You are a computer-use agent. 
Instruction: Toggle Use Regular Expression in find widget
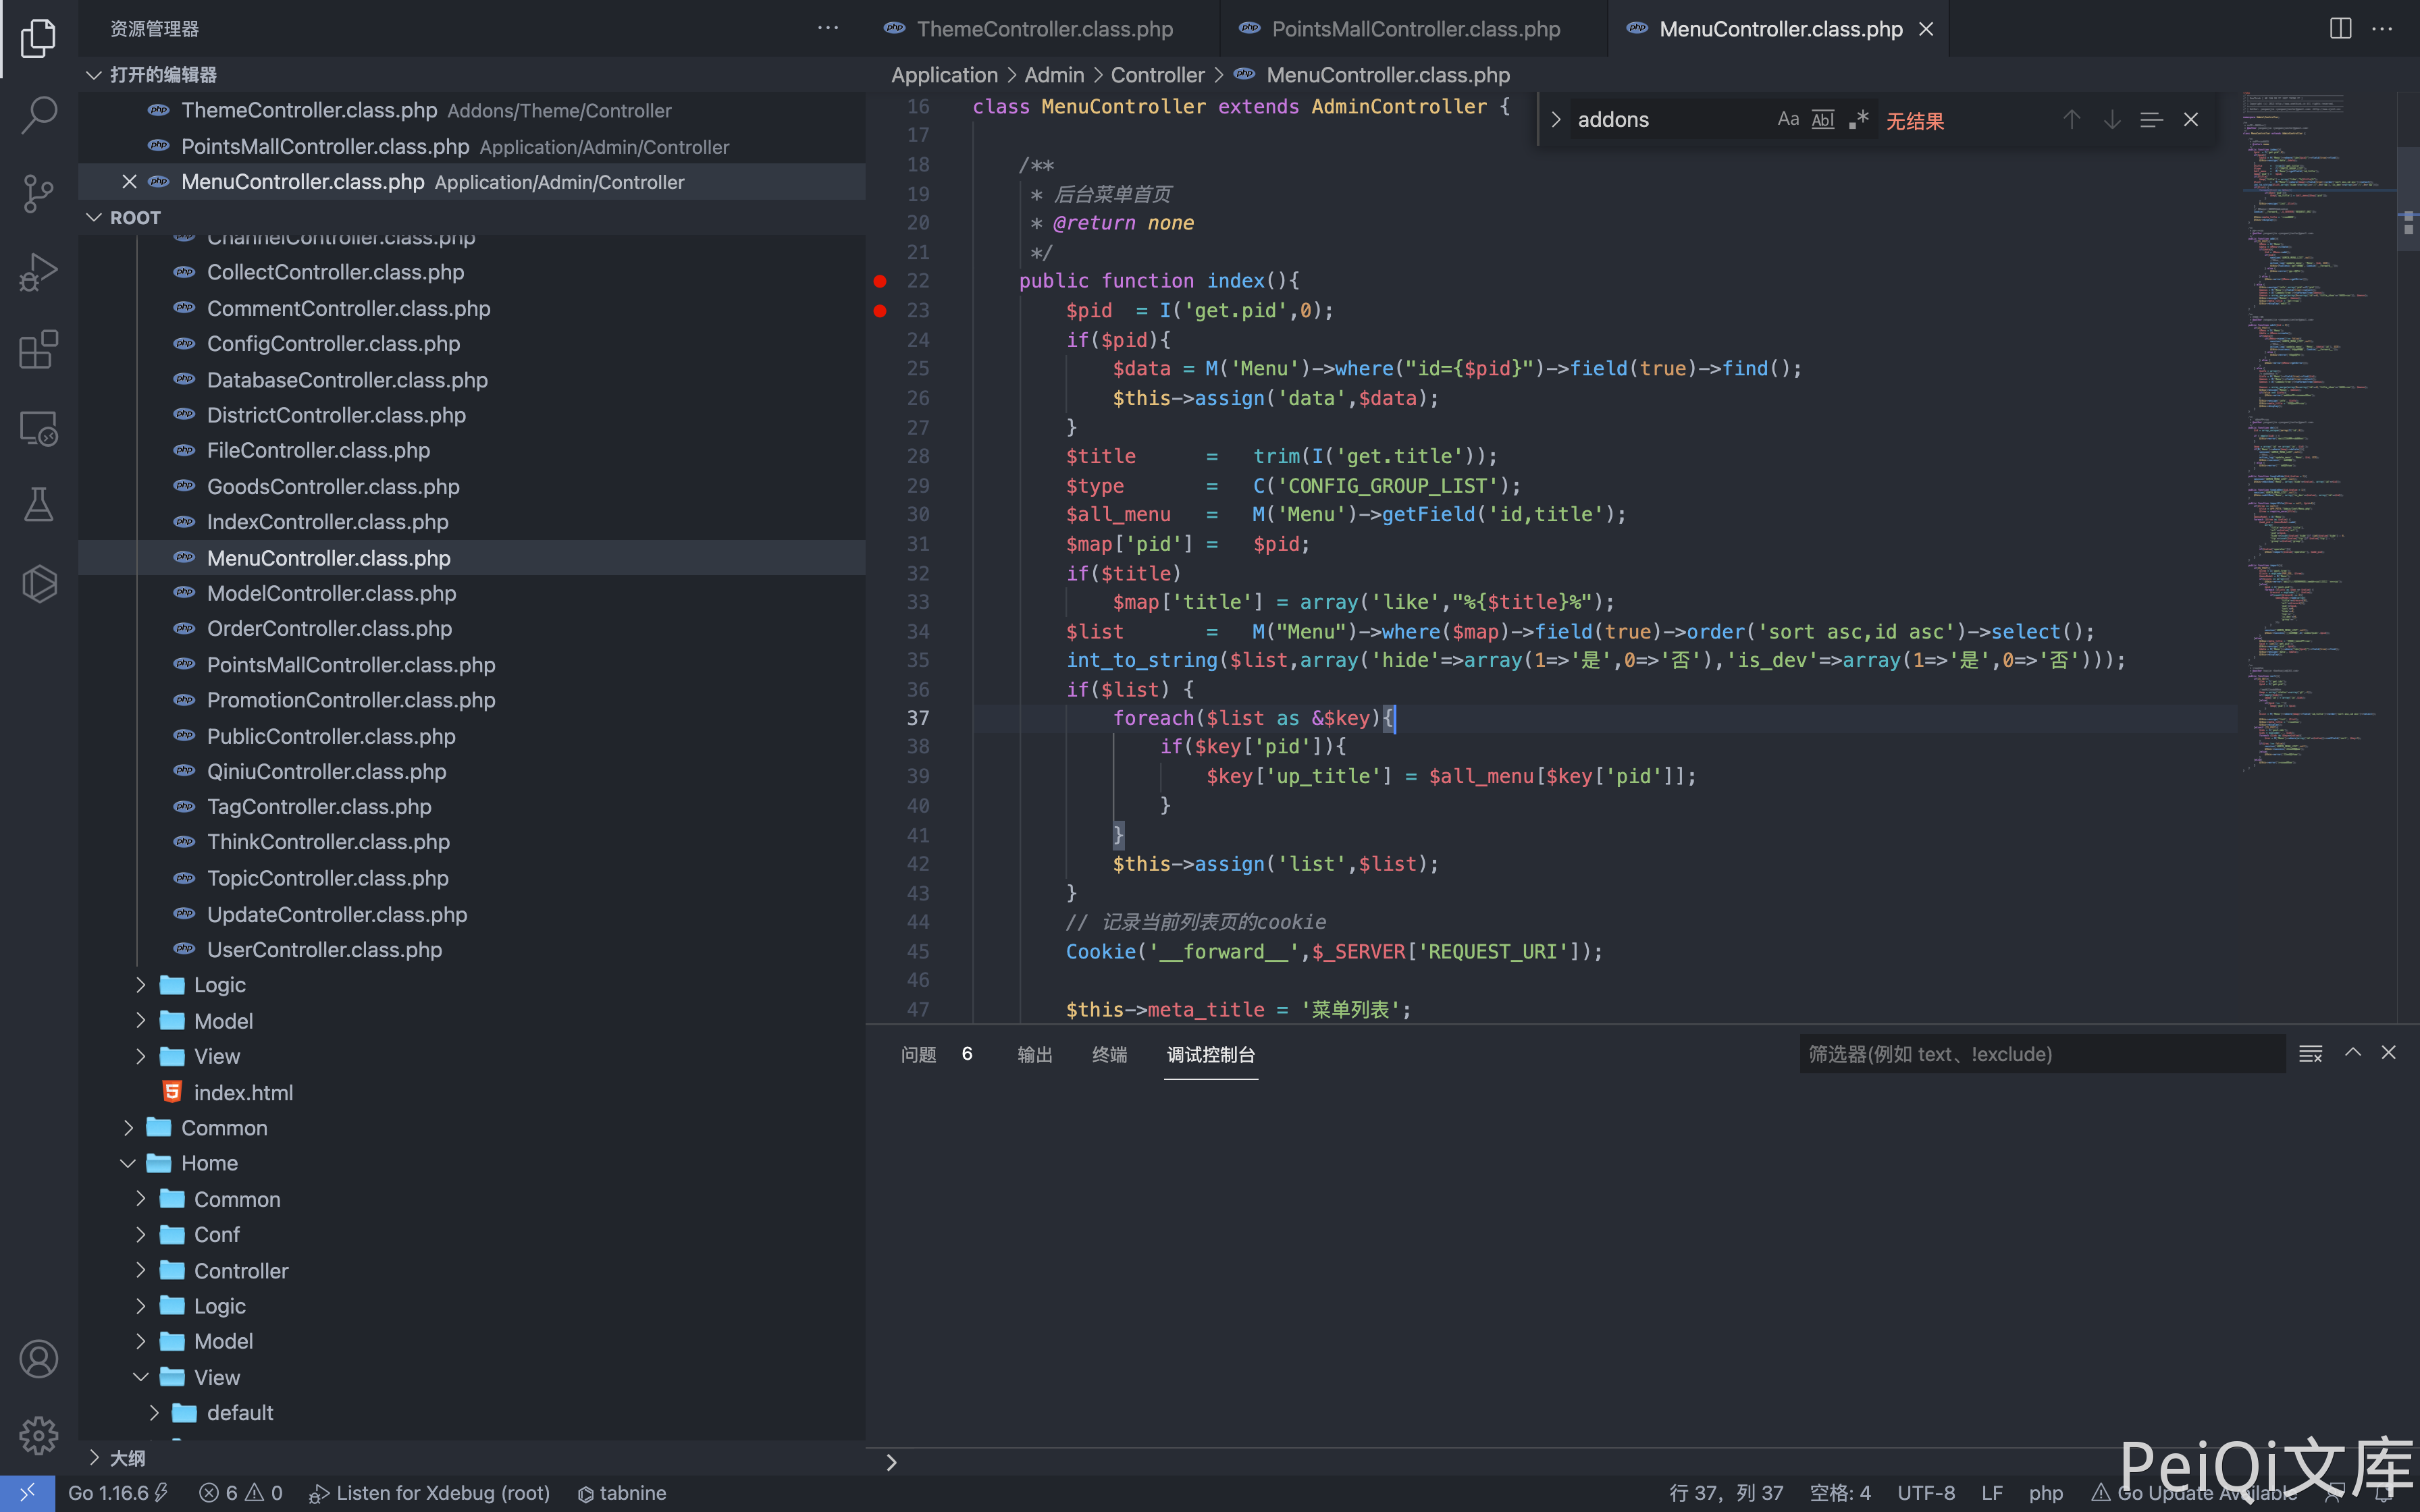pyautogui.click(x=1859, y=120)
